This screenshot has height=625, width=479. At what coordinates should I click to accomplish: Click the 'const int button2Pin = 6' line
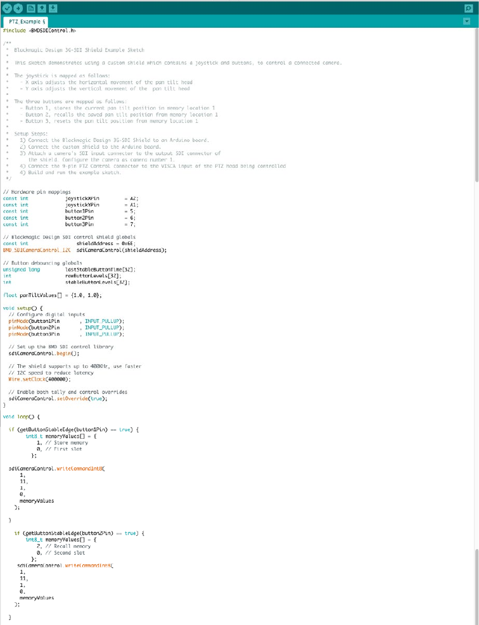pyautogui.click(x=69, y=218)
